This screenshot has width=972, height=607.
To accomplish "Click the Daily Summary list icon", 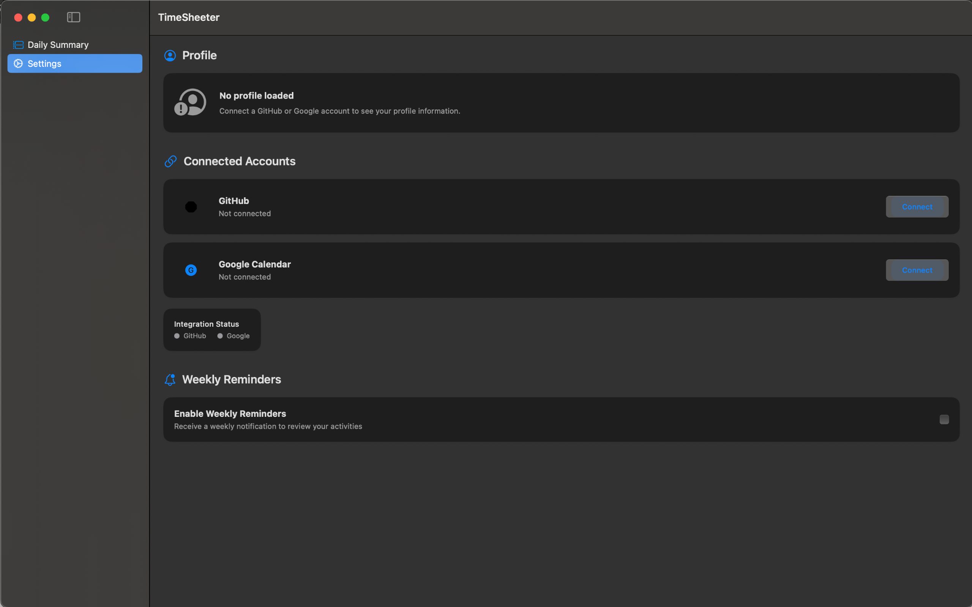I will (x=19, y=44).
